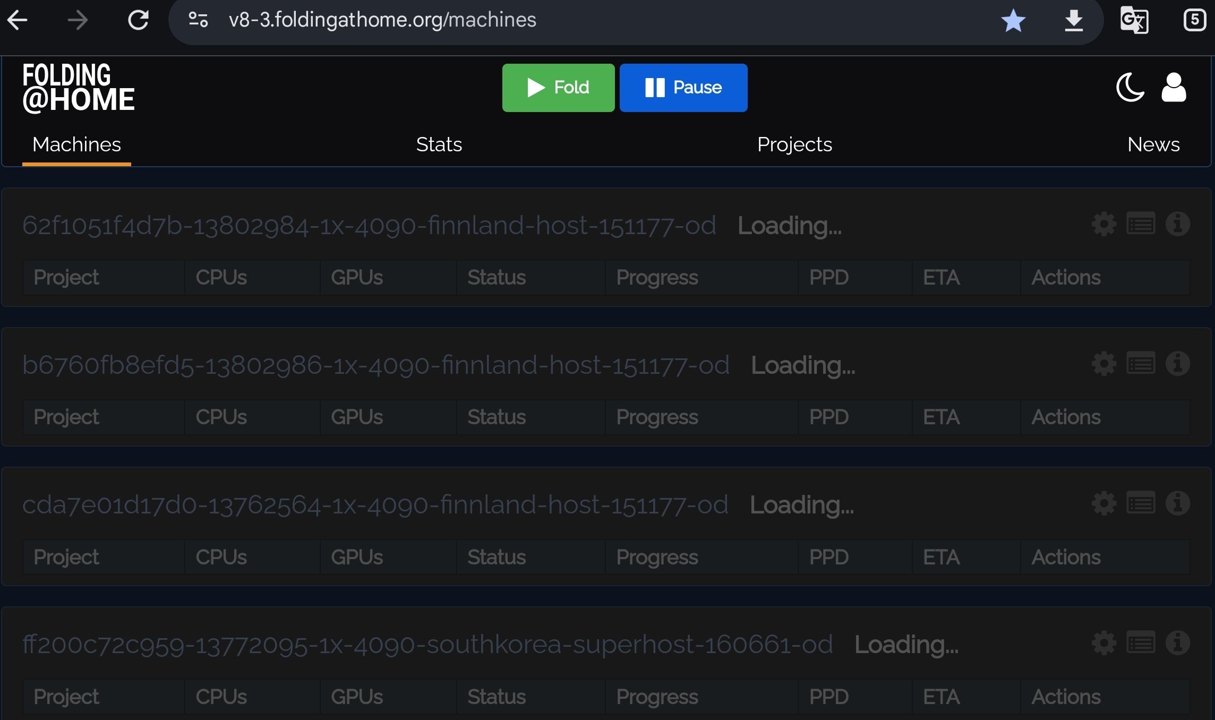The width and height of the screenshot is (1215, 720).
Task: Go to the News tab
Action: [1153, 144]
